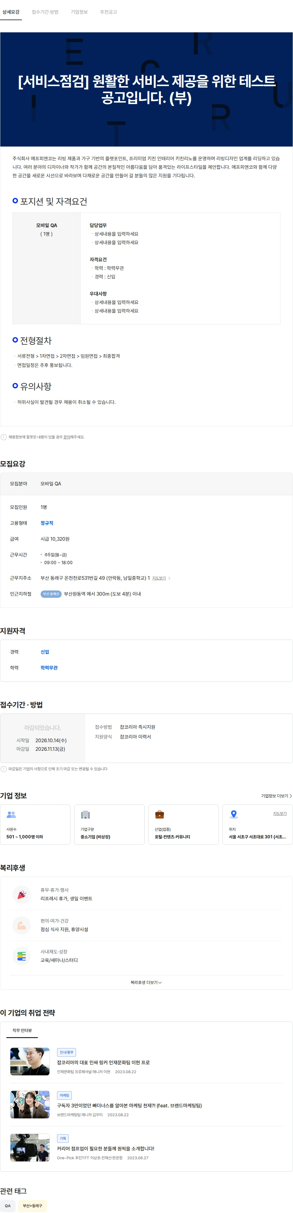Click the 중소기업 (비상장) value
The height and width of the screenshot is (1213, 293).
click(x=95, y=837)
